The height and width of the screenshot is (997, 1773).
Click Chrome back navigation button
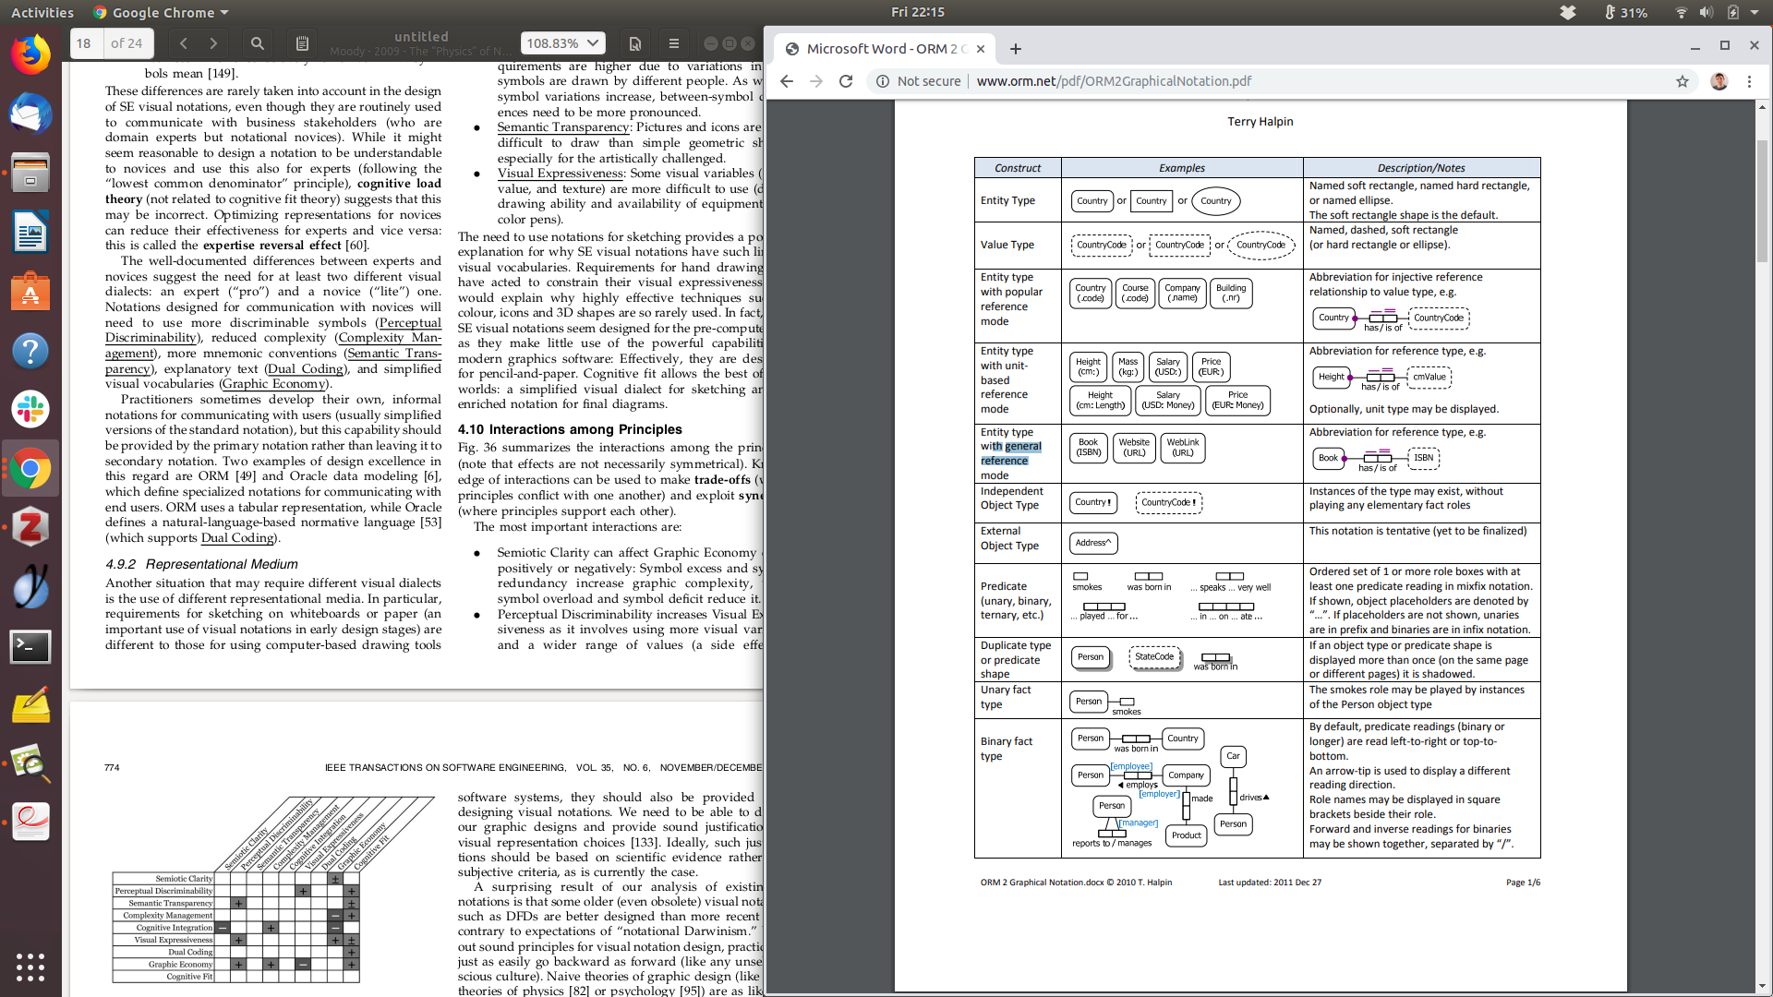tap(787, 81)
